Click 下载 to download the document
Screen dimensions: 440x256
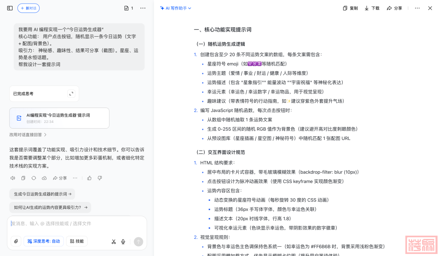coord(372,8)
